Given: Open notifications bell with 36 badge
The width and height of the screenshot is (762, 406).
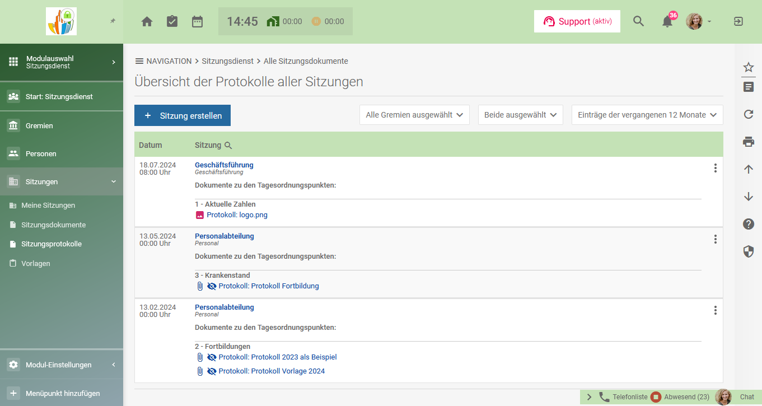Looking at the screenshot, I should coord(667,22).
